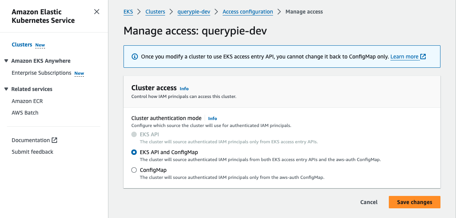Open Enterprise Subscriptions in the sidebar
The width and height of the screenshot is (456, 218).
pos(41,73)
